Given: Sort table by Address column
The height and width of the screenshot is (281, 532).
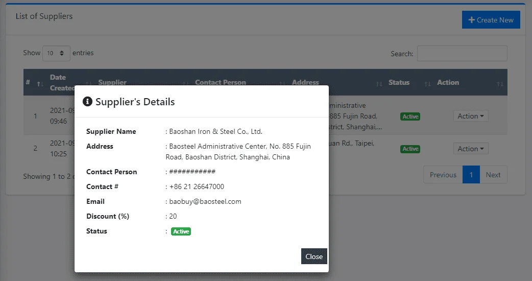Looking at the screenshot, I should point(337,82).
